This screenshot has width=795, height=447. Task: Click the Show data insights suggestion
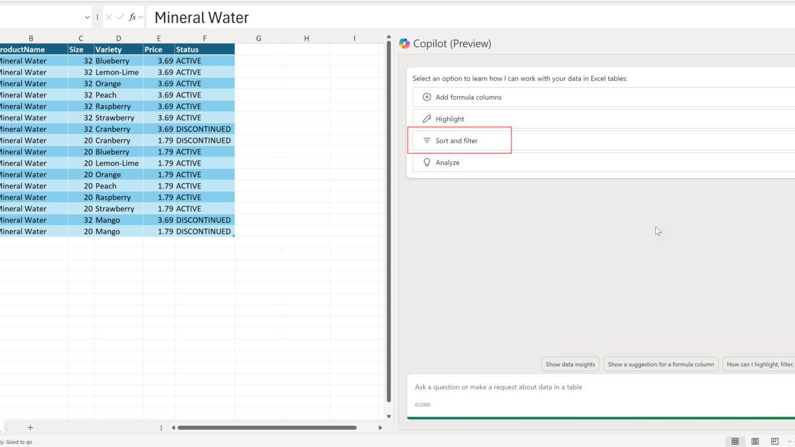[570, 364]
